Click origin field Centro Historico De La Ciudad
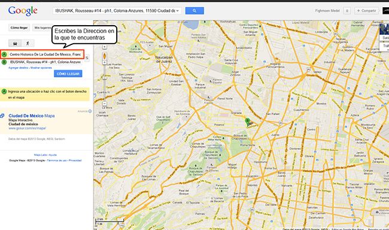389x230 pixels. pos(45,55)
